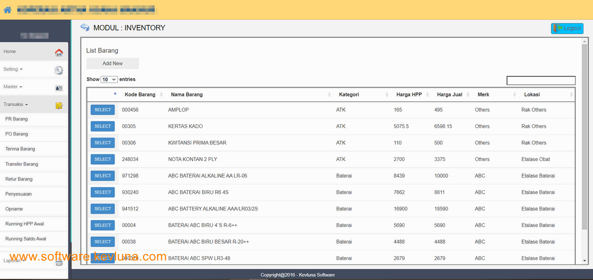The width and height of the screenshot is (593, 280).
Task: Click Harga Jual value 6598.15
Action: pyautogui.click(x=443, y=126)
